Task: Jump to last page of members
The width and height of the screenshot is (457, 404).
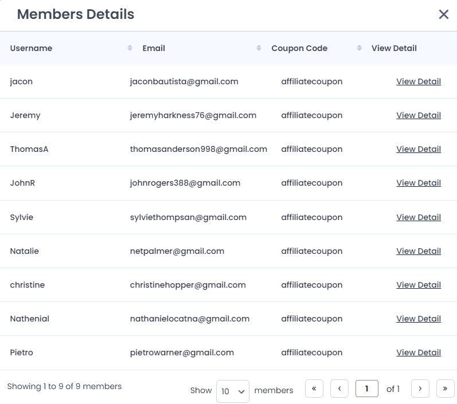Action: (446, 389)
